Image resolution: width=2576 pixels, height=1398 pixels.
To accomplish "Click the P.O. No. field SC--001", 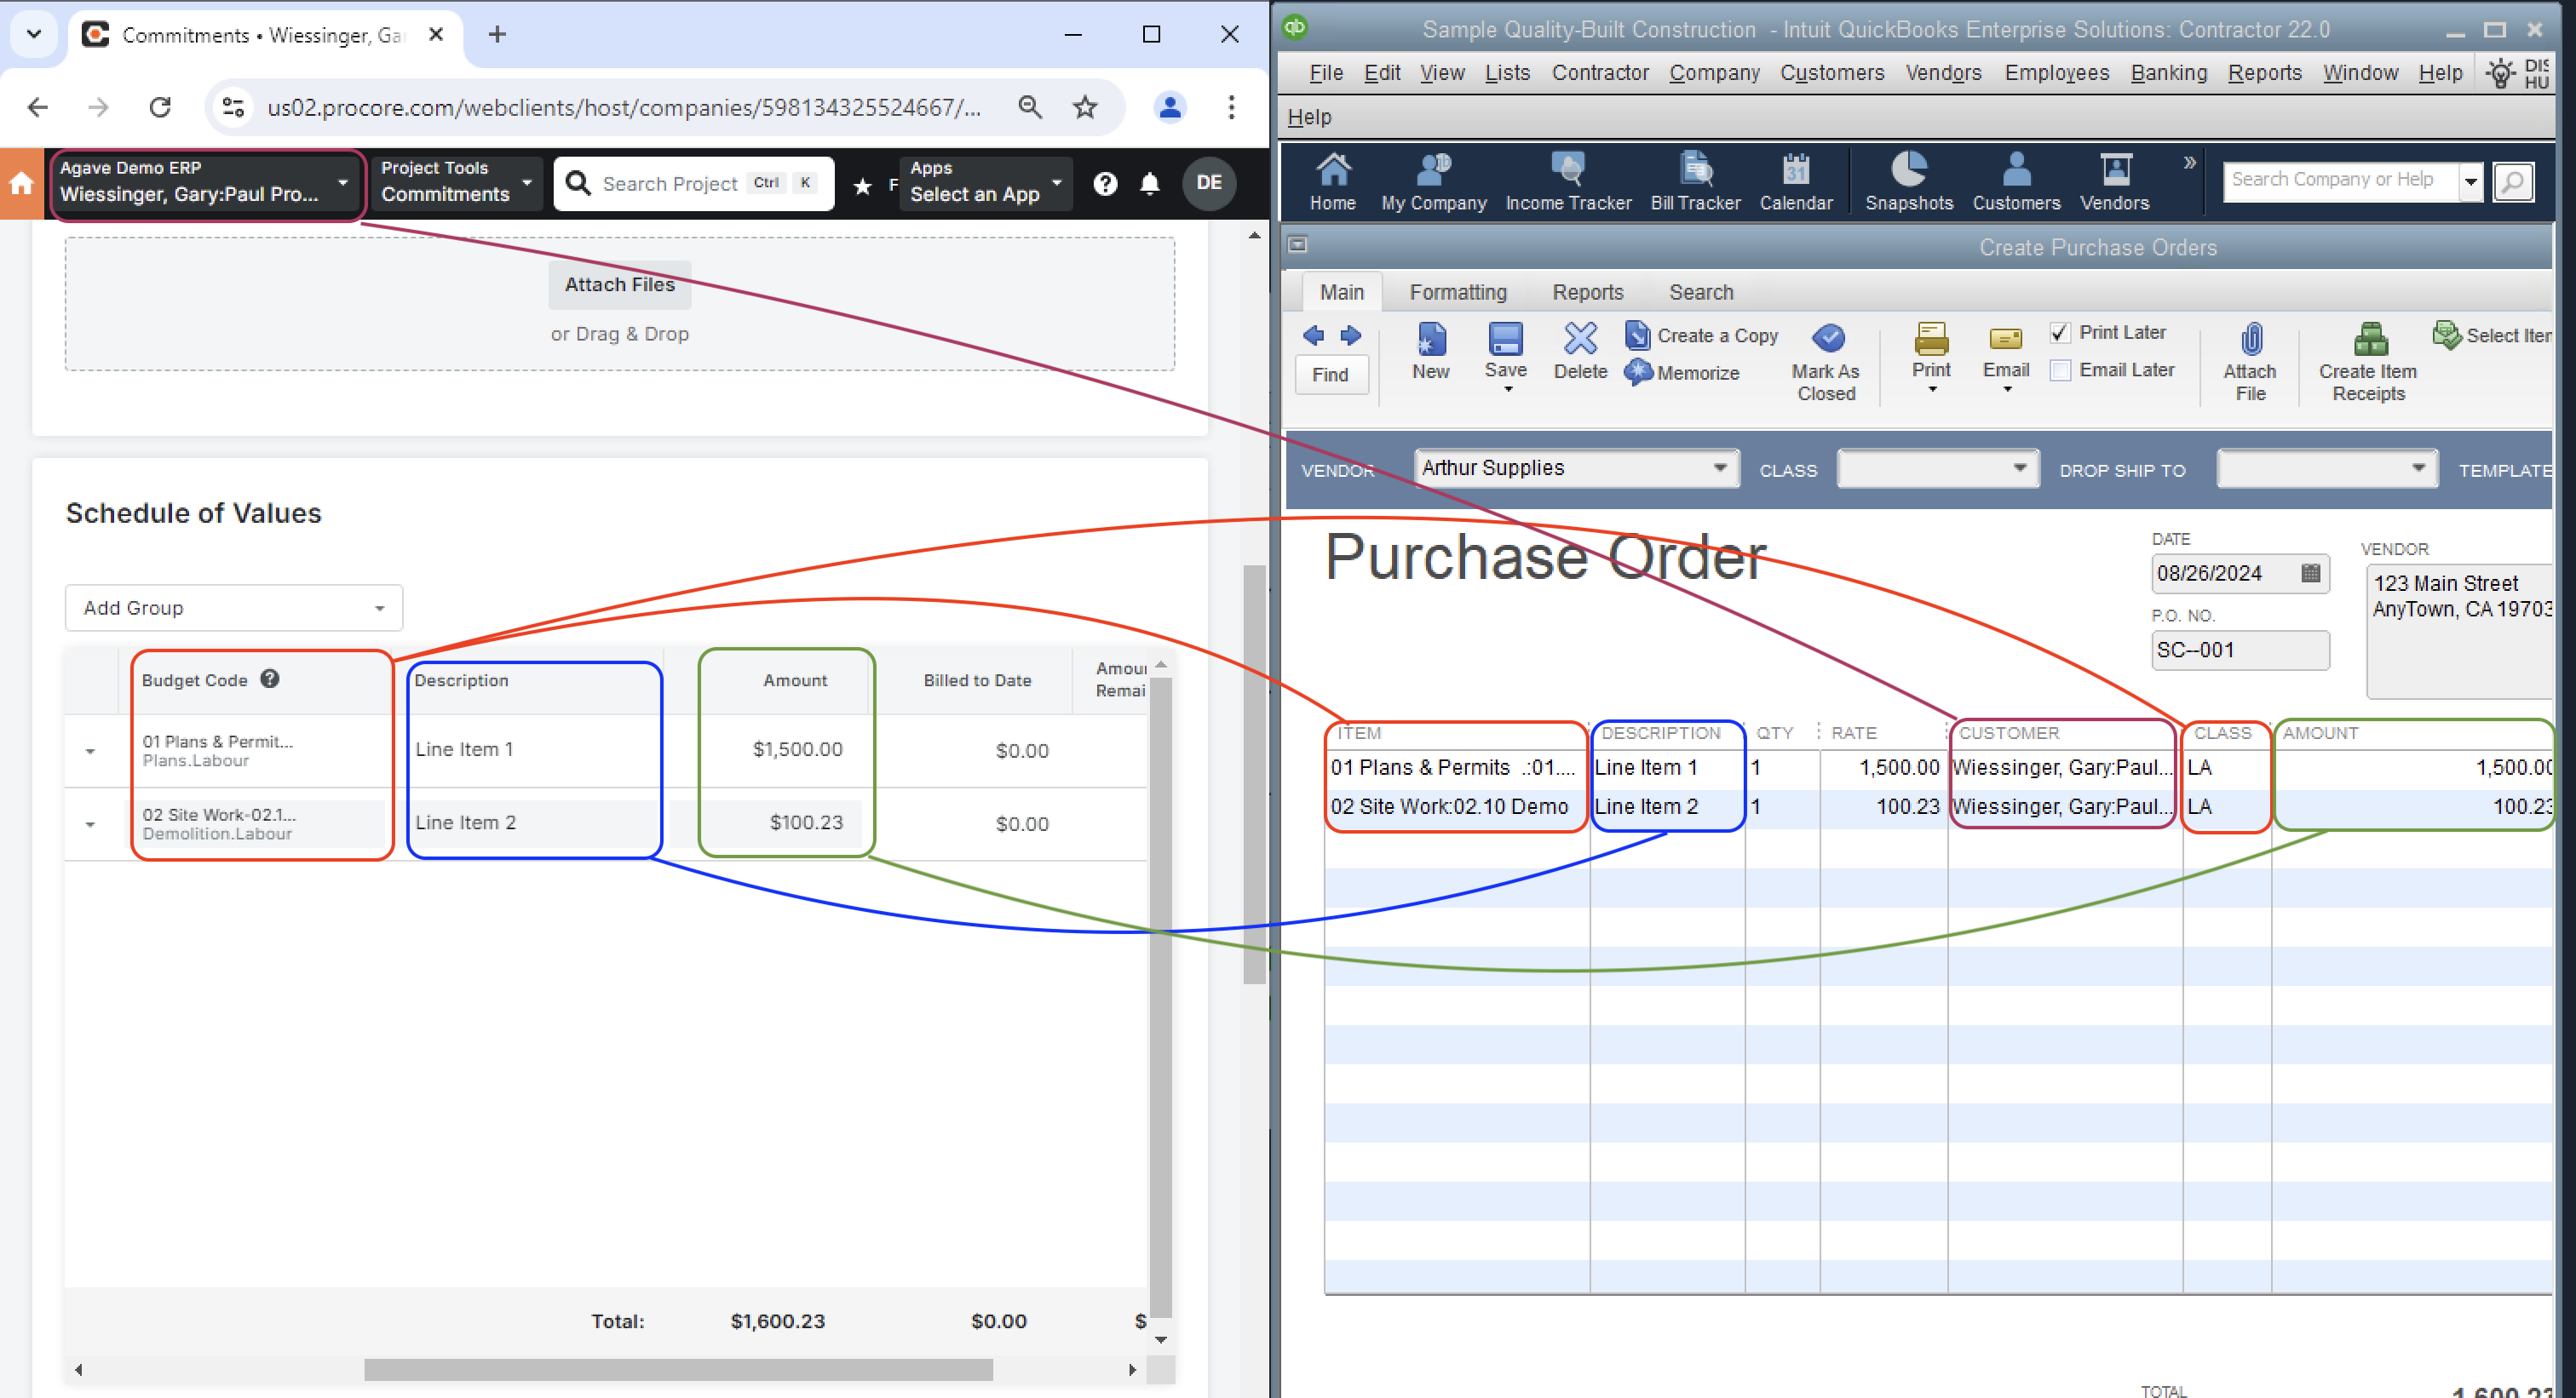I will point(2239,650).
